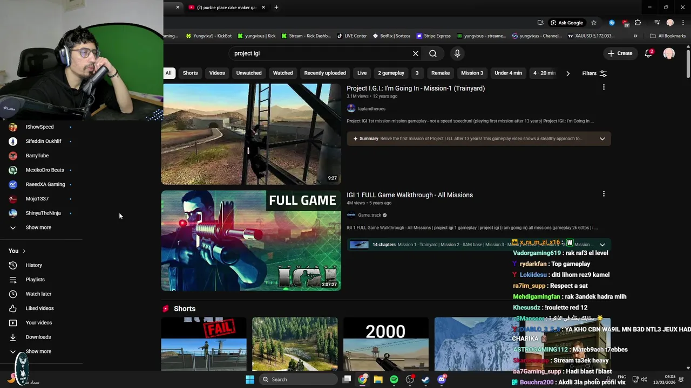Screen dimensions: 691x388
Task: Open the Chrome extensions puzzle icon
Action: (638, 23)
